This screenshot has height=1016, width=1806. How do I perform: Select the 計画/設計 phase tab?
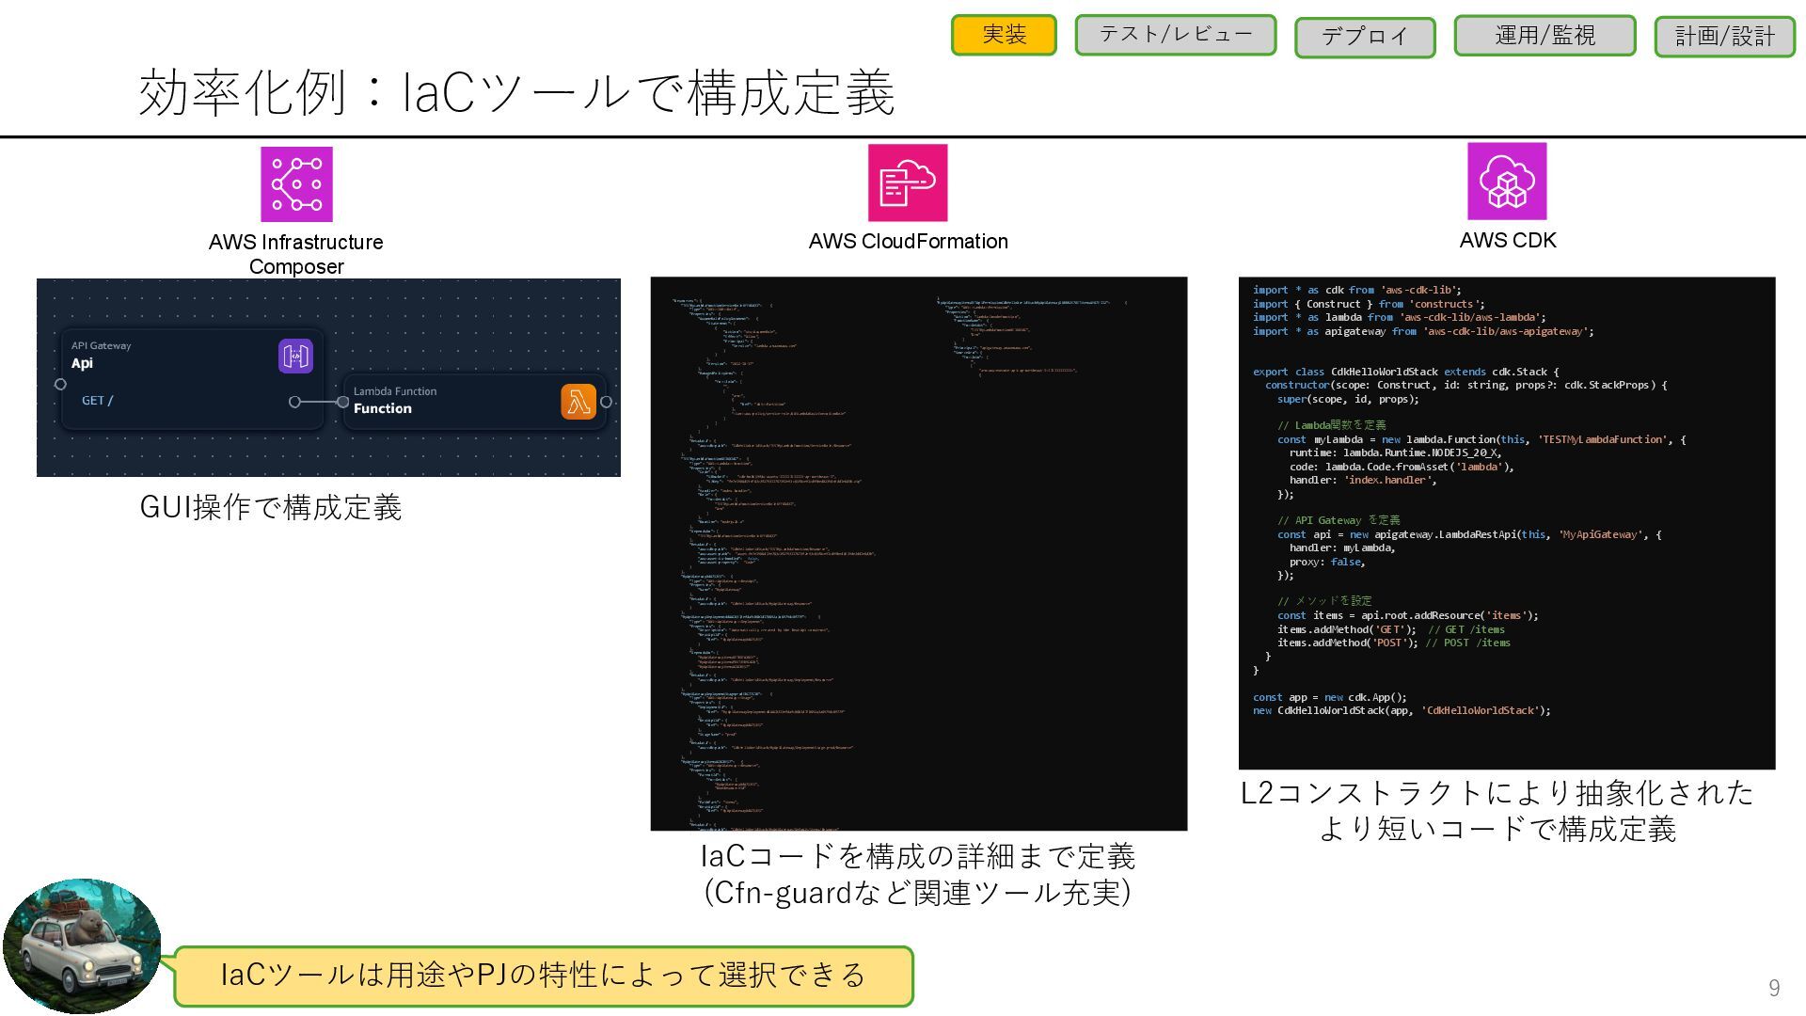click(x=1725, y=37)
